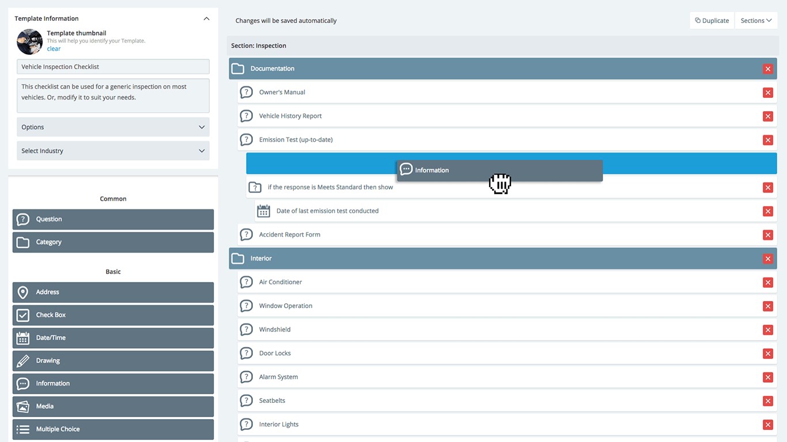Open the Alarm System question row
This screenshot has height=442, width=787.
(x=507, y=377)
